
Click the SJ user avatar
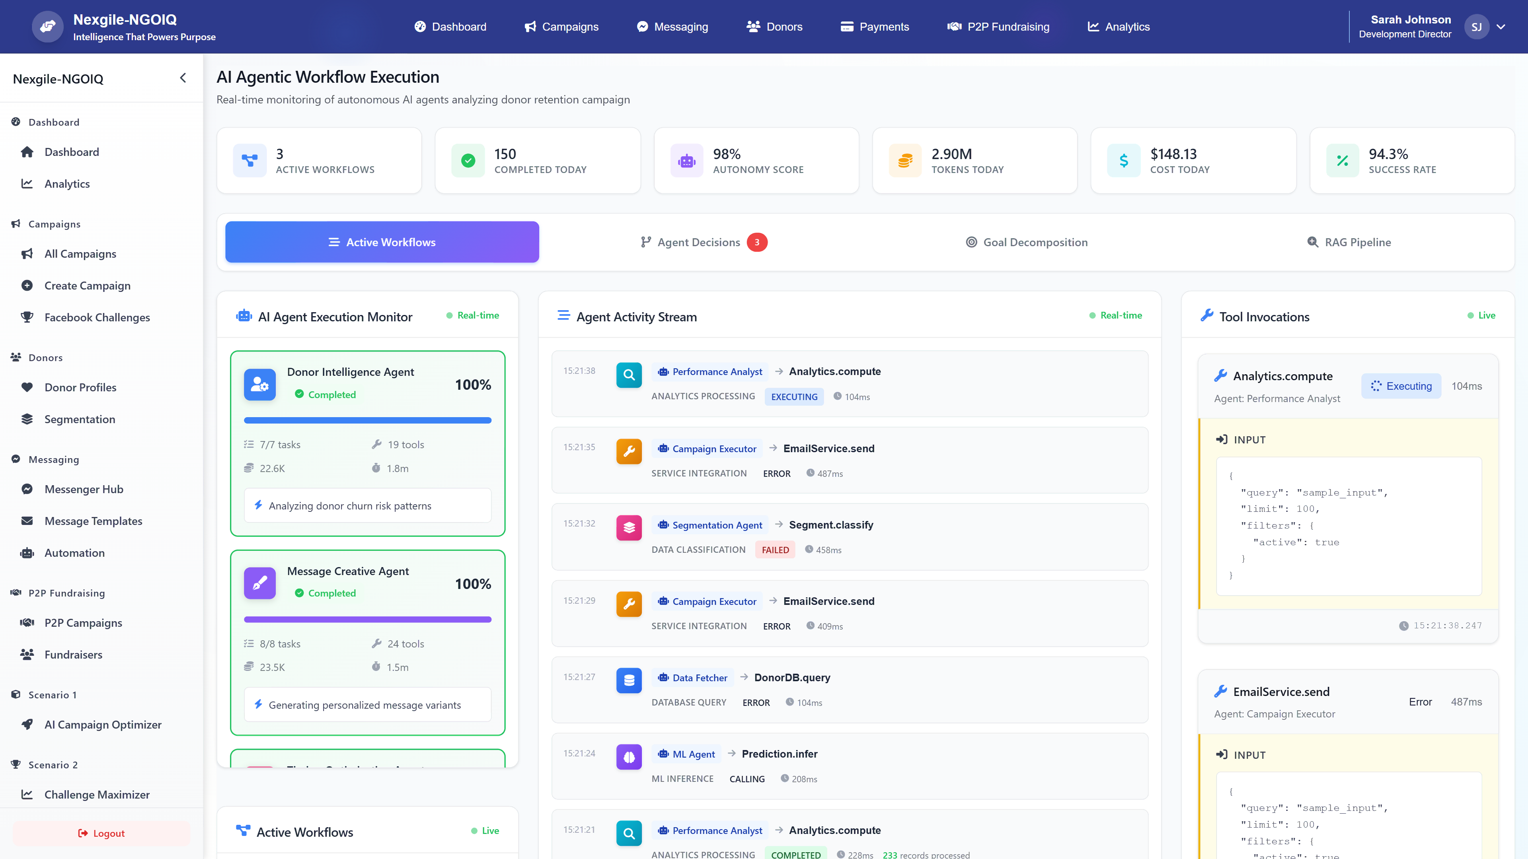coord(1476,27)
